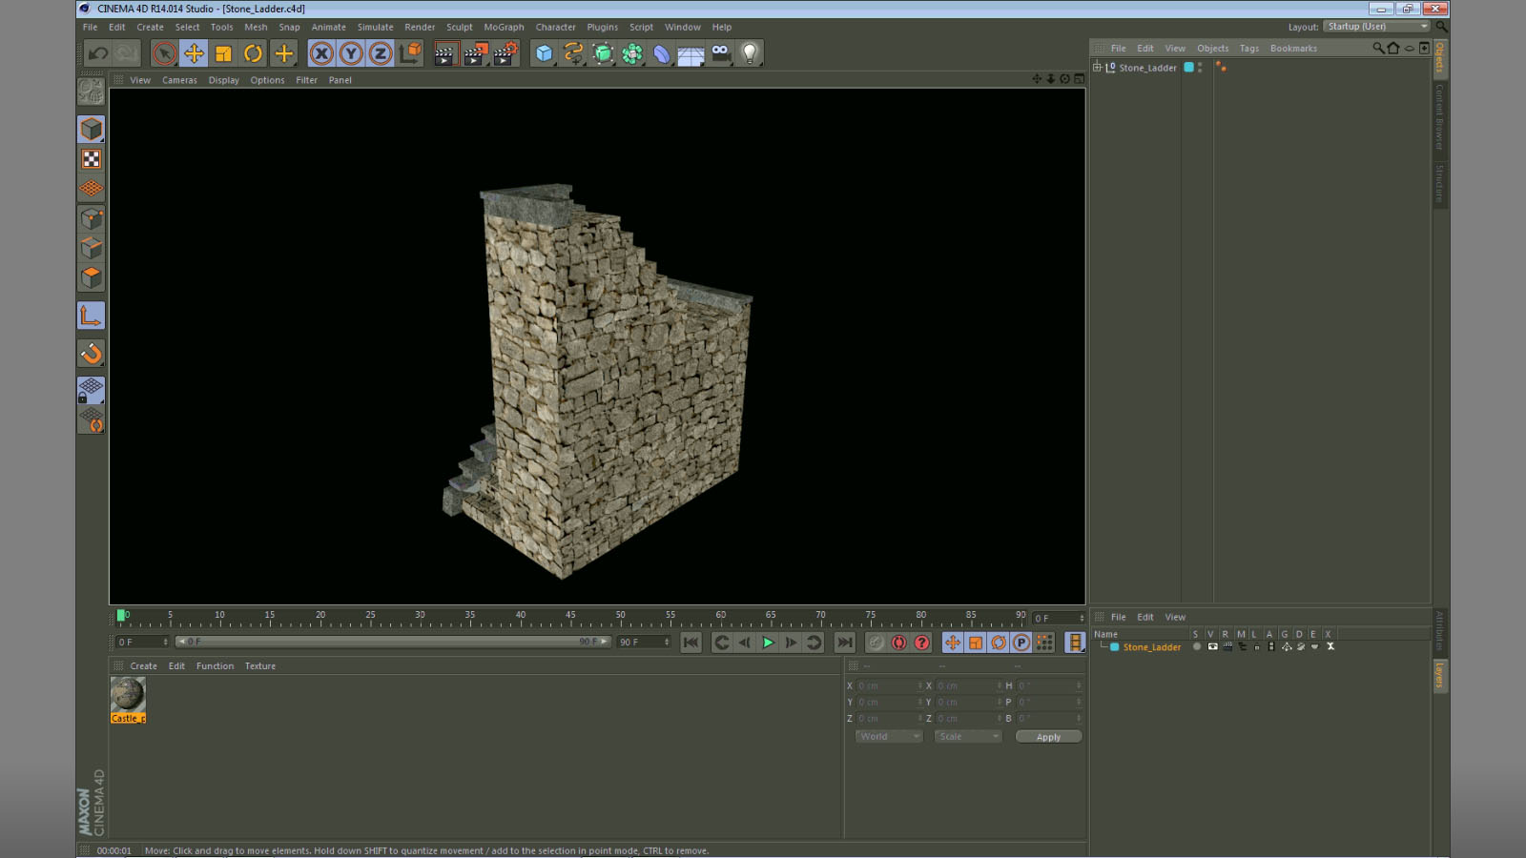Open the File menu in main menu bar
1526x858 pixels.
coord(91,28)
